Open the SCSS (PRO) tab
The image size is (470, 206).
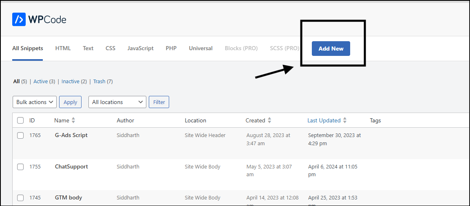(x=285, y=48)
